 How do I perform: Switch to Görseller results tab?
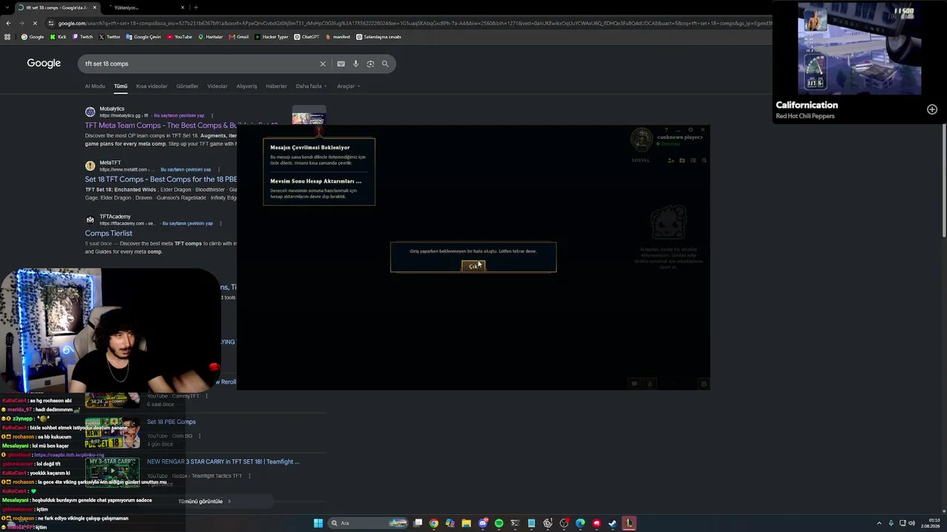tap(187, 86)
